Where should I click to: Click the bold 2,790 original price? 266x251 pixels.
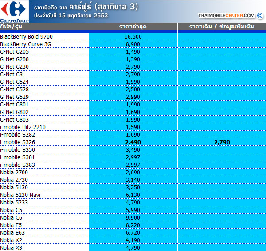click(222, 142)
